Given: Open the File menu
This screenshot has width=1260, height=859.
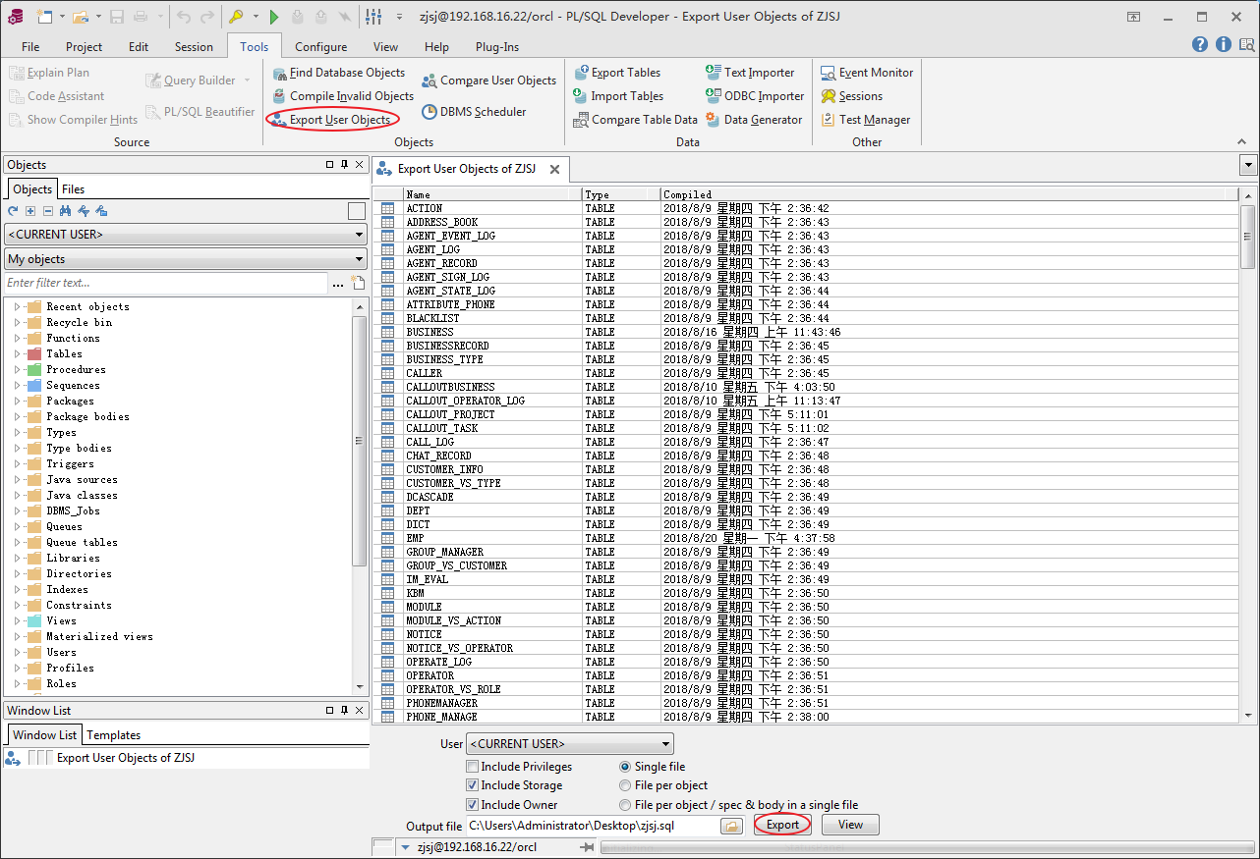Looking at the screenshot, I should (x=30, y=47).
